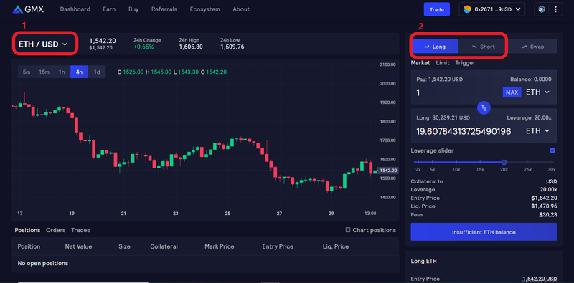Image resolution: width=574 pixels, height=283 pixels.
Task: Click the 24h Low value 1,509.76
Action: pyautogui.click(x=232, y=47)
